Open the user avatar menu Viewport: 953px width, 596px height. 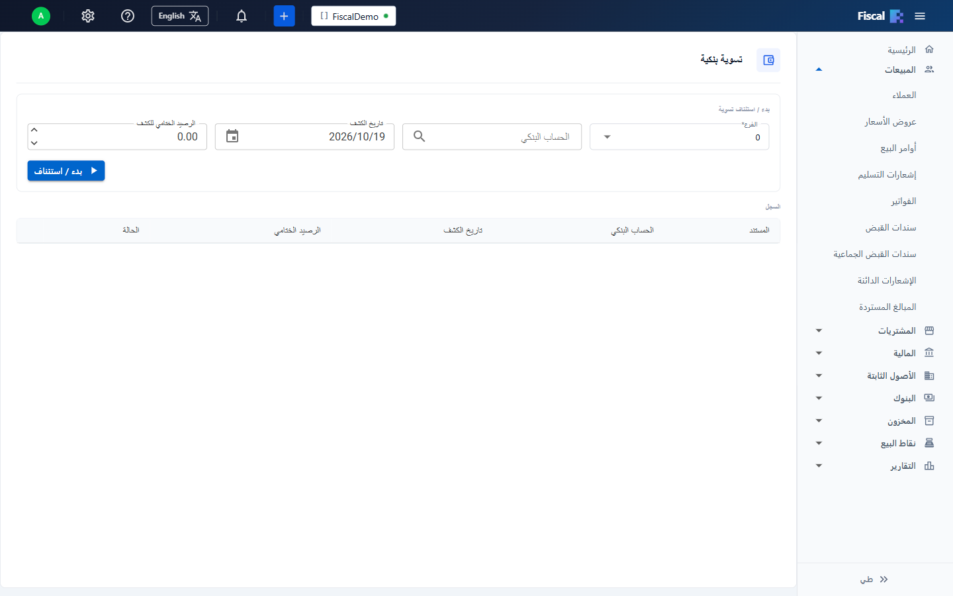41,16
